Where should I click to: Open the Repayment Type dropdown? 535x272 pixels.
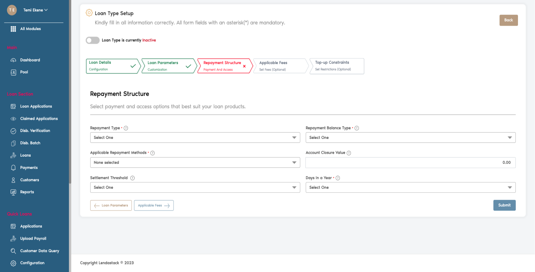[x=195, y=137]
